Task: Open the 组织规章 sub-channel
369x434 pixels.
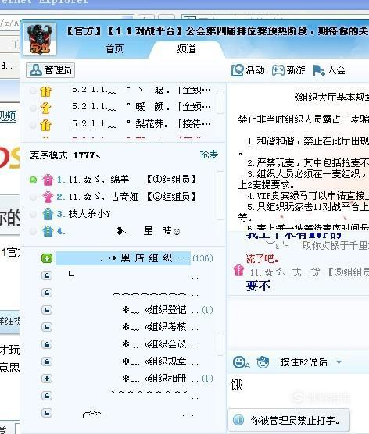Action: click(161, 361)
